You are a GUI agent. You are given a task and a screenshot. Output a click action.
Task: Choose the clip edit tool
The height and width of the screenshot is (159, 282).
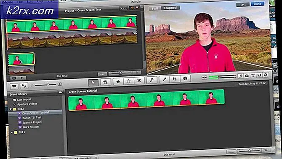pyautogui.click(x=105, y=82)
